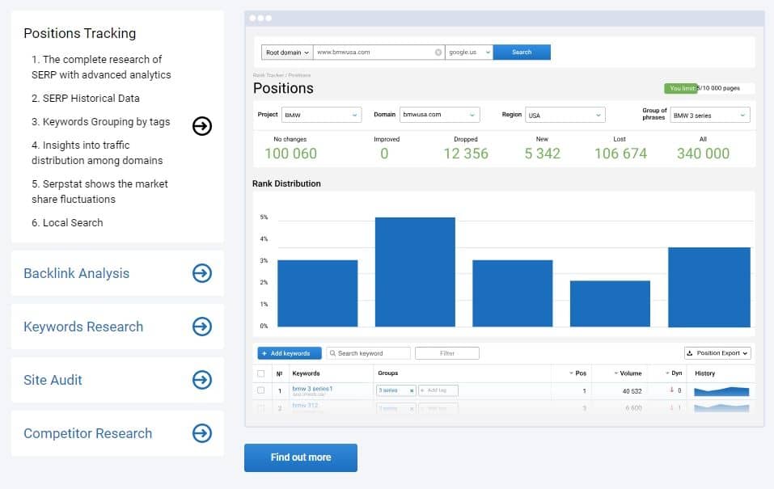Open the Position Export dropdown

[717, 353]
